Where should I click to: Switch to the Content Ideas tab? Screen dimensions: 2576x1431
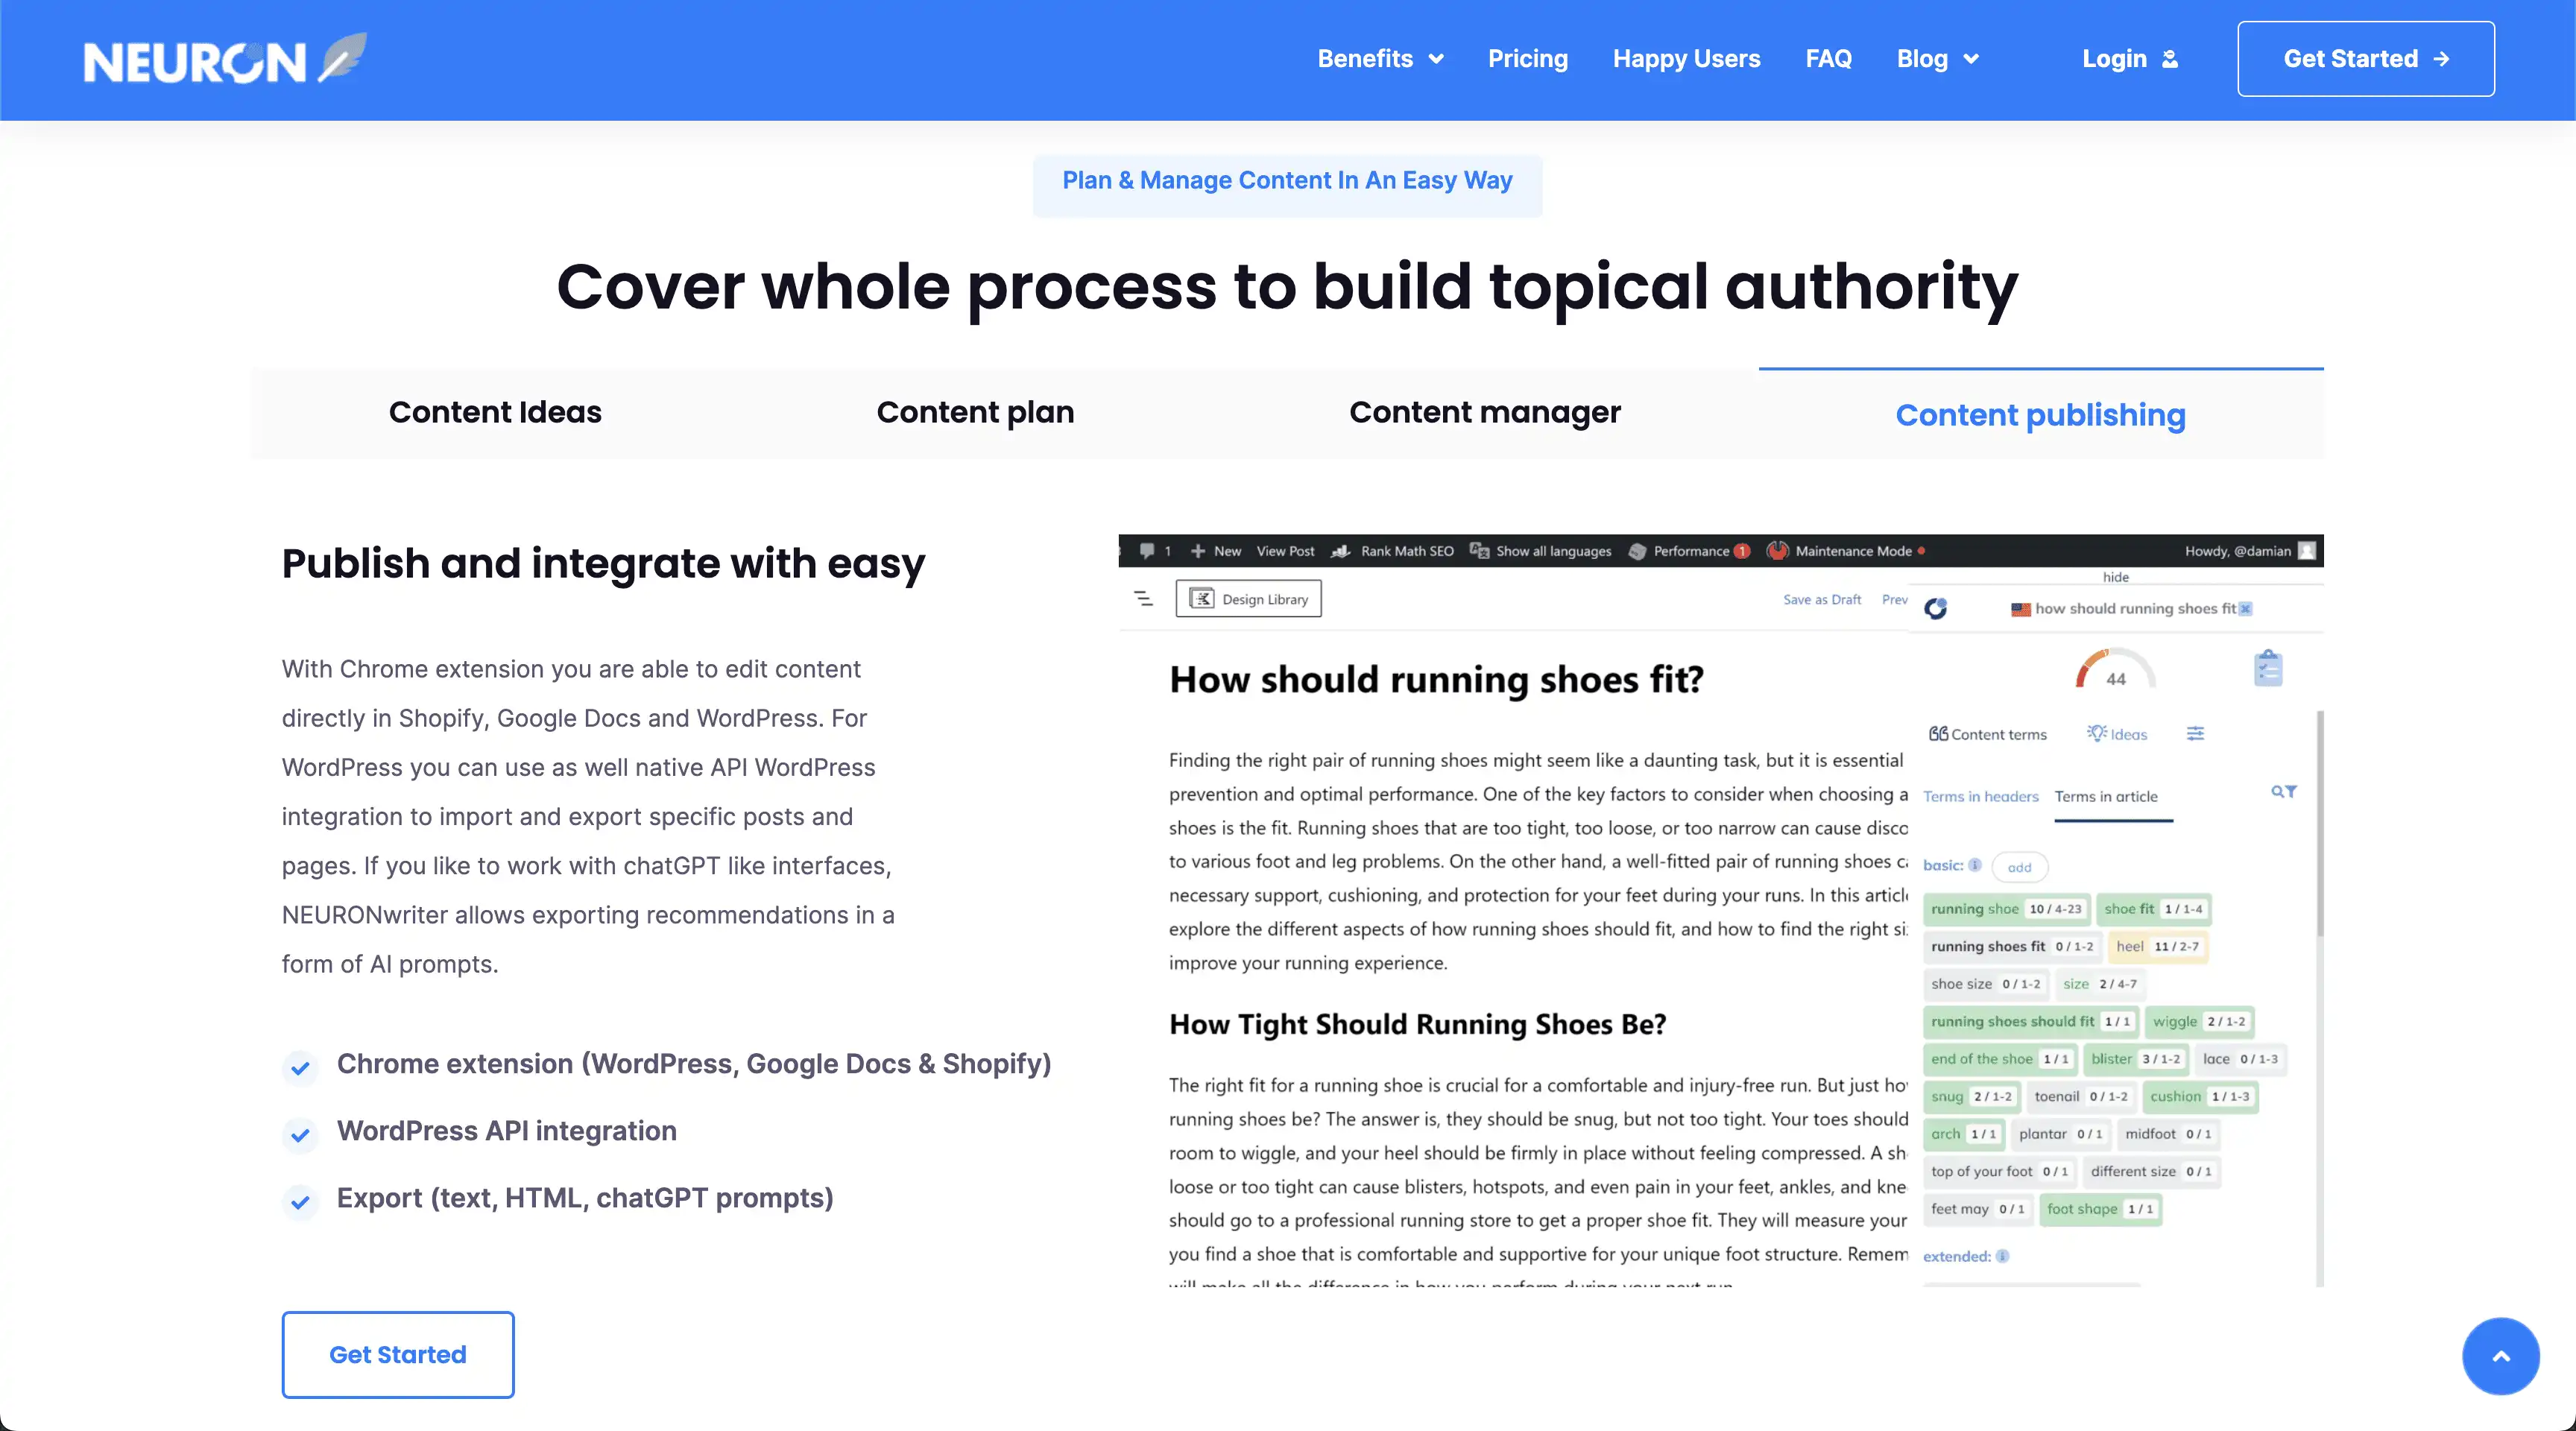(495, 413)
